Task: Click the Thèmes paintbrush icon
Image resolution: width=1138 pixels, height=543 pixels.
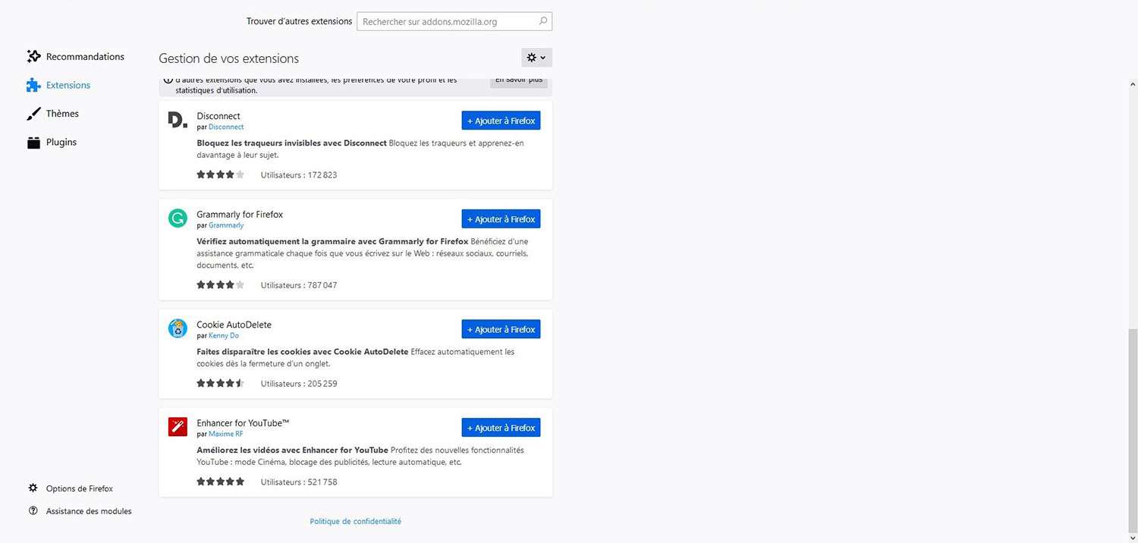Action: [x=33, y=114]
